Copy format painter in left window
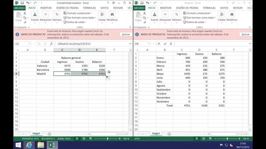The width and height of the screenshot is (266, 149). click(x=25, y=22)
